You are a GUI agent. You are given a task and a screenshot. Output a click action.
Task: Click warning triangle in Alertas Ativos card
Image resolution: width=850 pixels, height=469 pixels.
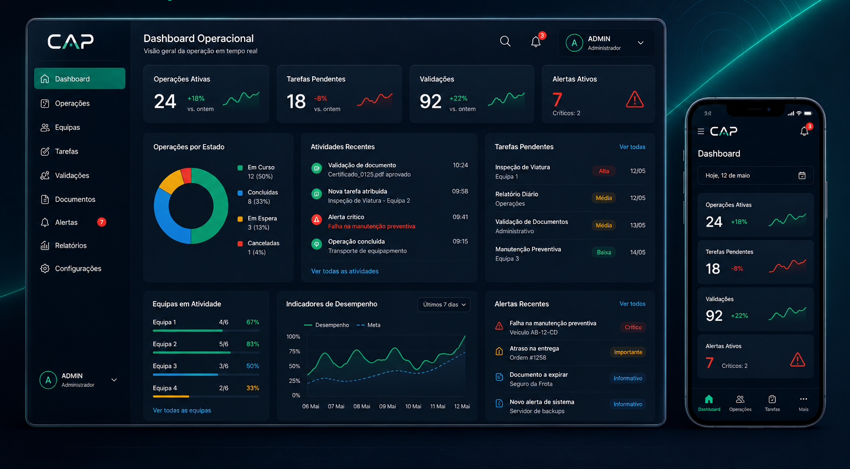[x=635, y=99]
